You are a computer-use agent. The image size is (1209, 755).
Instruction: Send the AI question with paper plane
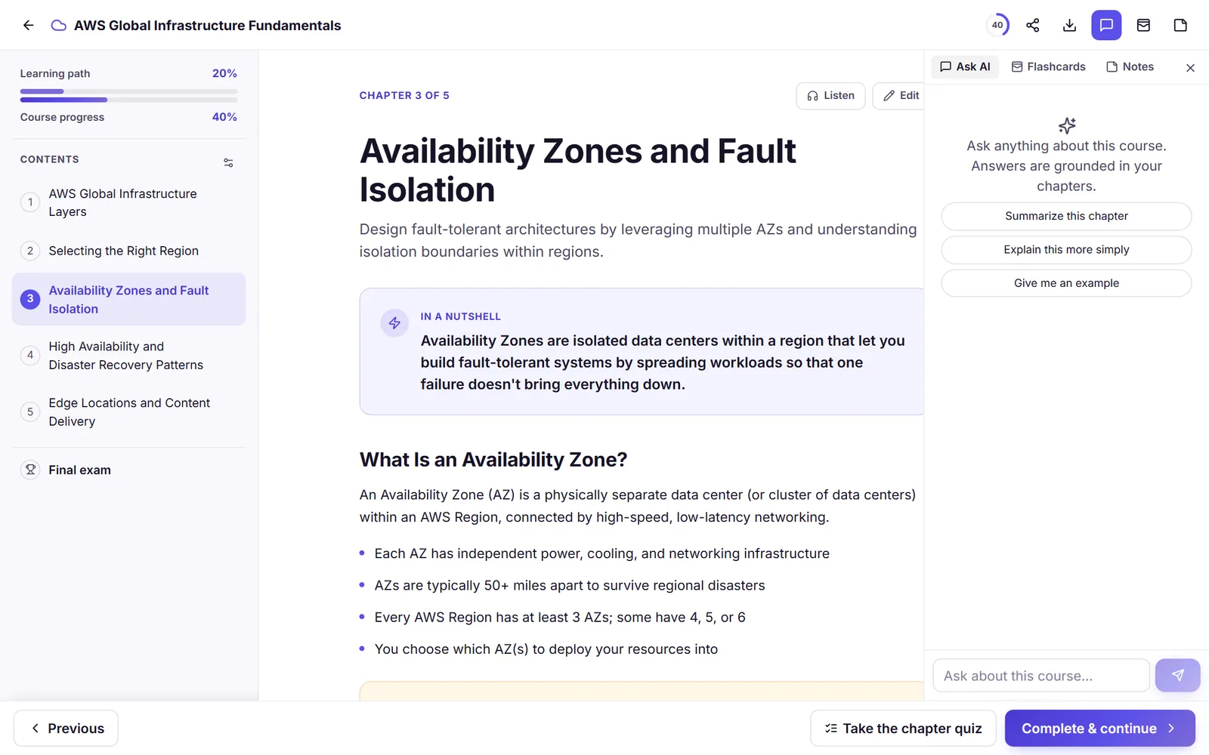(1177, 675)
